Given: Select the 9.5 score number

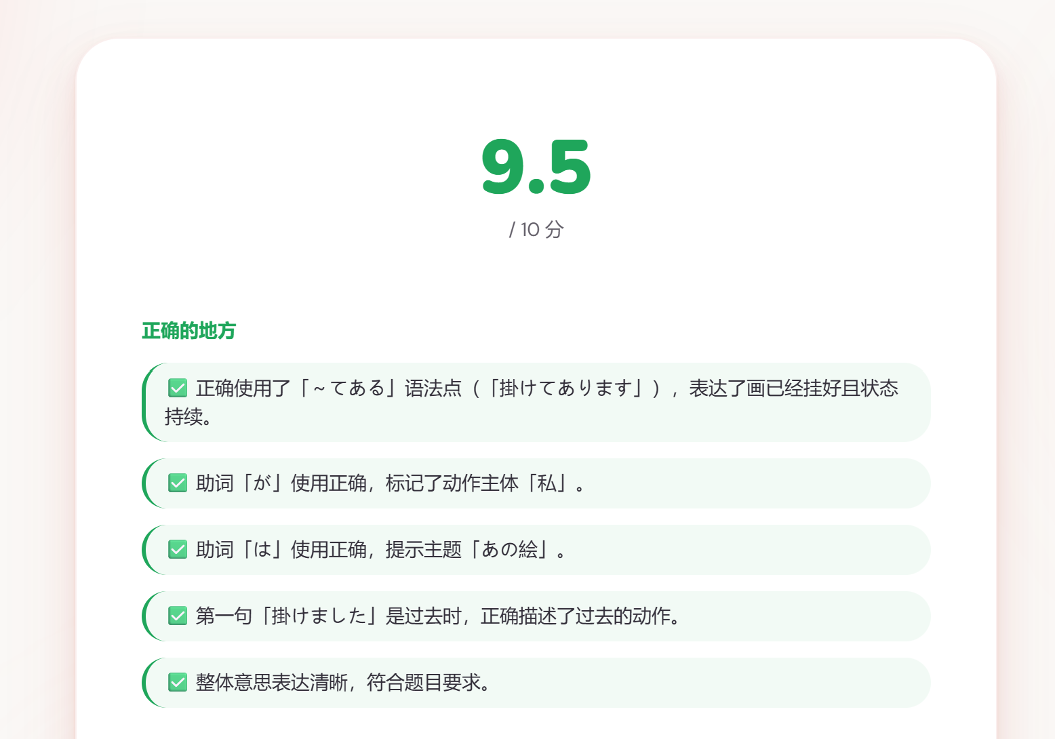Looking at the screenshot, I should (536, 167).
